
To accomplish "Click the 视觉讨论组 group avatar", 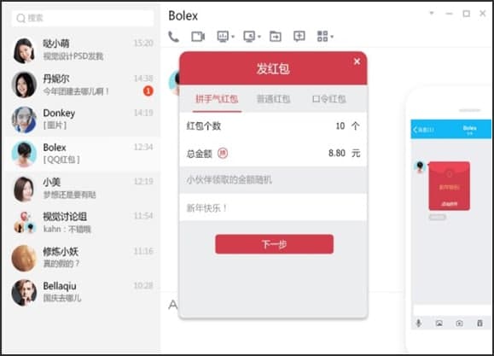I will point(24,223).
